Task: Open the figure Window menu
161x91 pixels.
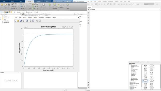Action: (x=48, y=18)
